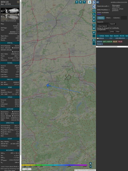Toggle the ADS-B source legend
The image size is (128, 171).
(x=99, y=42)
